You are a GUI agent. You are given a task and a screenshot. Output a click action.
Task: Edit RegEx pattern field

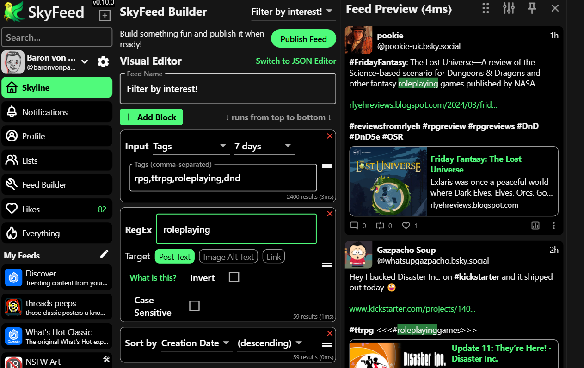point(236,229)
